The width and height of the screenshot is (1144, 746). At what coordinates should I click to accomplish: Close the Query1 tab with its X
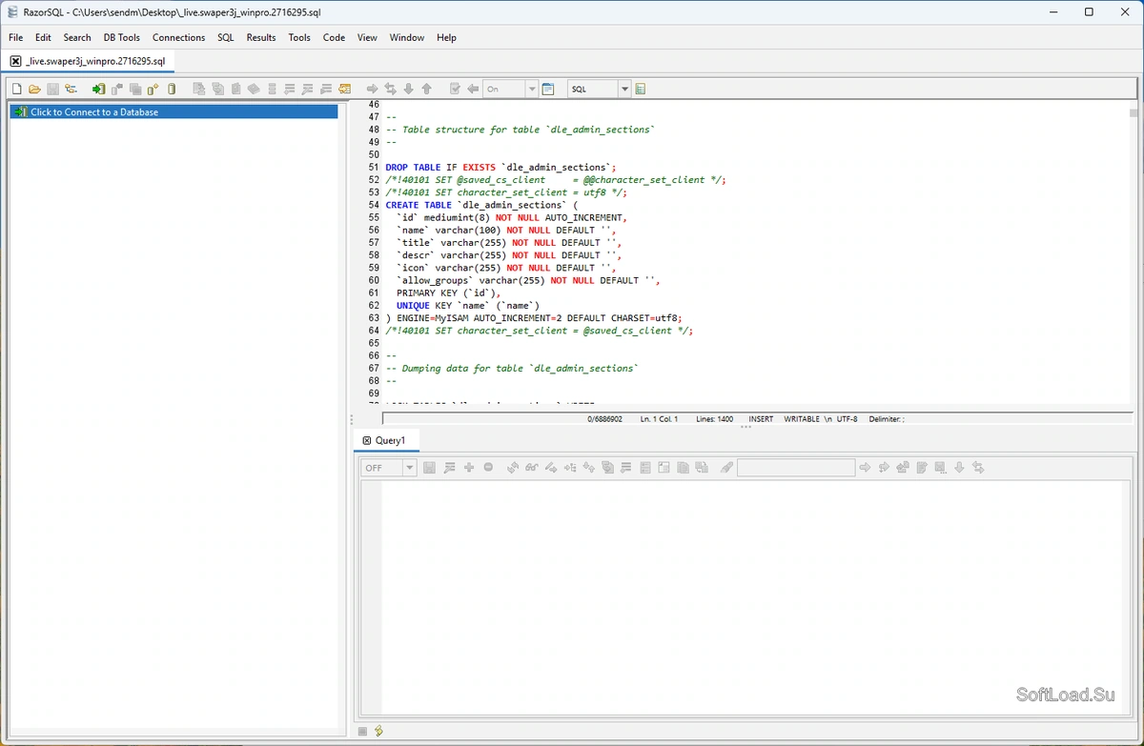click(367, 440)
